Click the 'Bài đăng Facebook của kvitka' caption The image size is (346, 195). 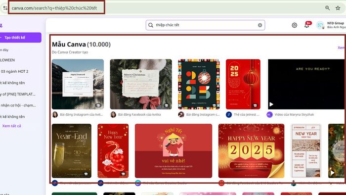coord(139,115)
